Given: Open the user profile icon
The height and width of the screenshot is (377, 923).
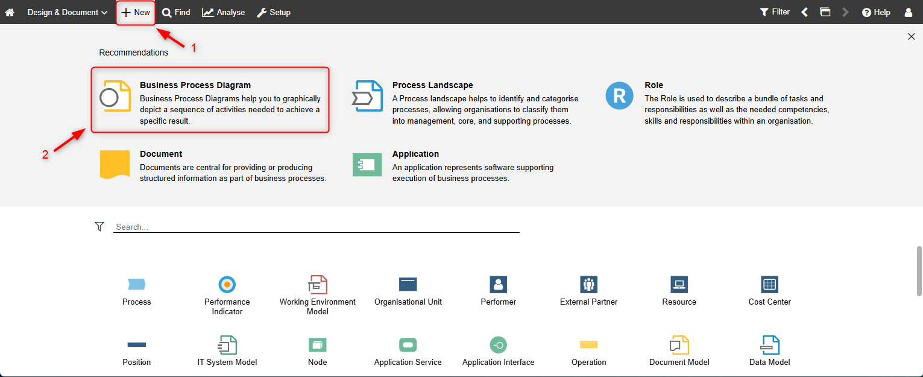Looking at the screenshot, I should [909, 12].
